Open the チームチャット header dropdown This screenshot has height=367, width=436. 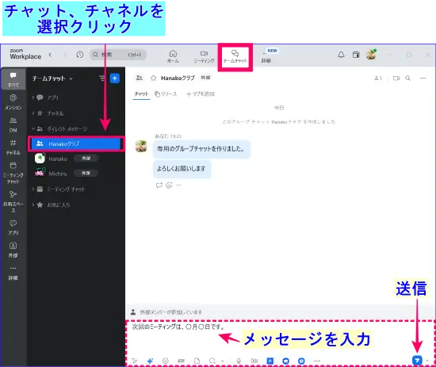point(52,78)
